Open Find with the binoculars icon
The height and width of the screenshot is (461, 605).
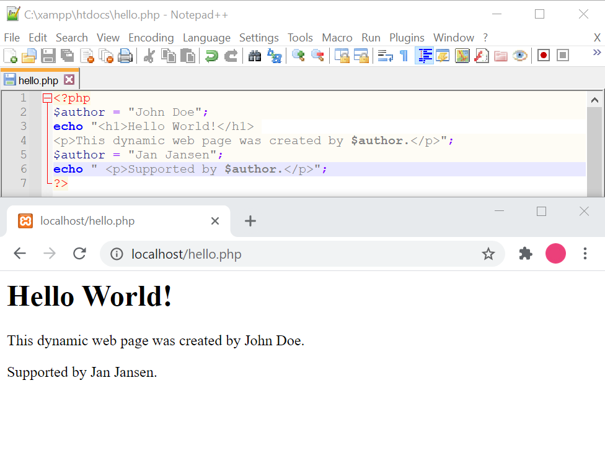255,56
